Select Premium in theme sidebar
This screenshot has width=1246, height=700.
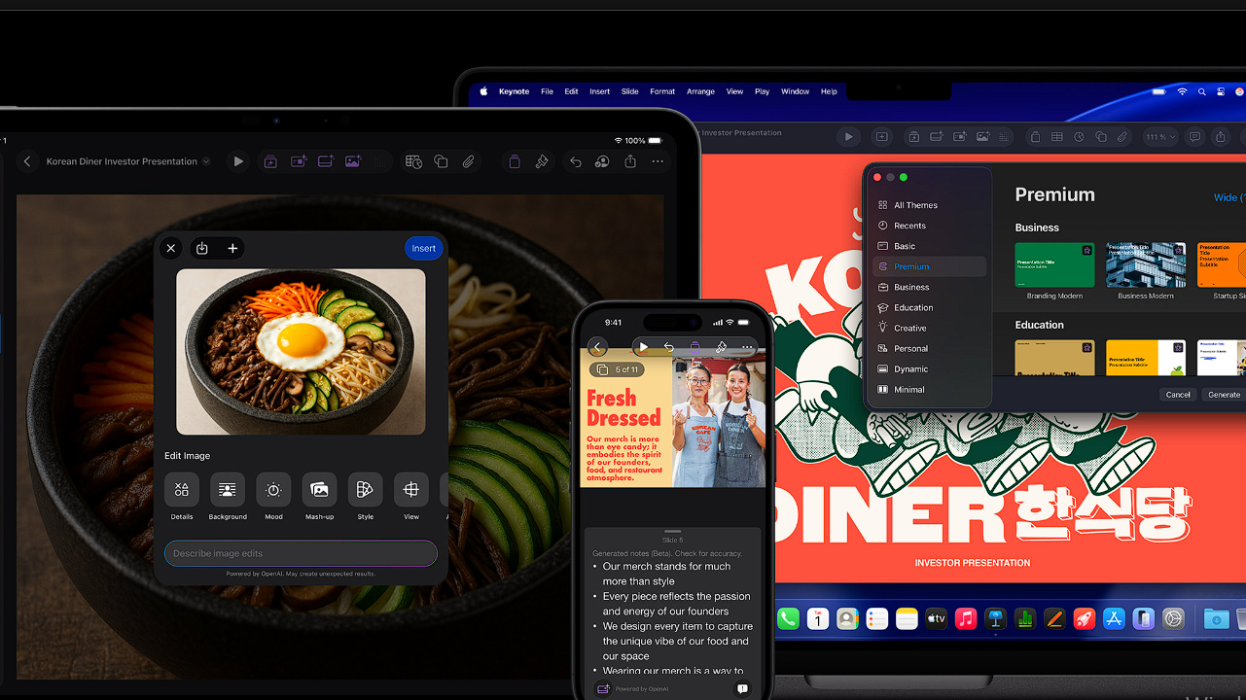[x=911, y=266]
